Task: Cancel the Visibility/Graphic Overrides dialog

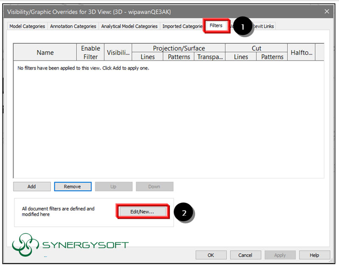Action: pyautogui.click(x=246, y=255)
